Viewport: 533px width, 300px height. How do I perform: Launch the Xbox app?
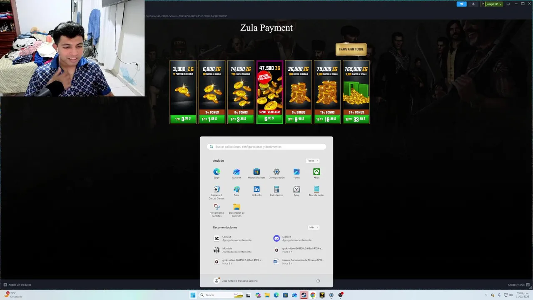click(x=316, y=174)
